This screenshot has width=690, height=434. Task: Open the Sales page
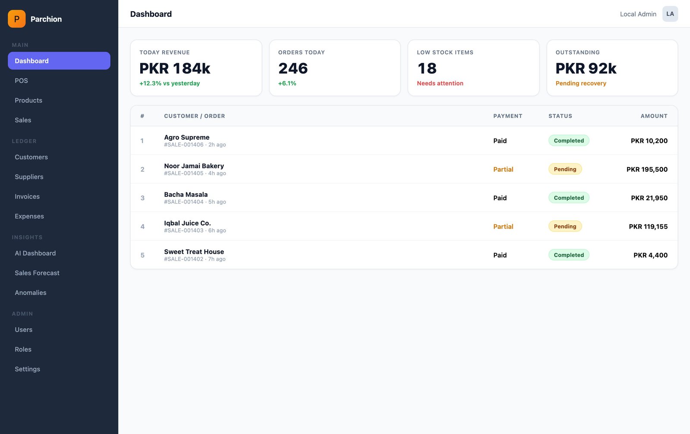point(23,120)
